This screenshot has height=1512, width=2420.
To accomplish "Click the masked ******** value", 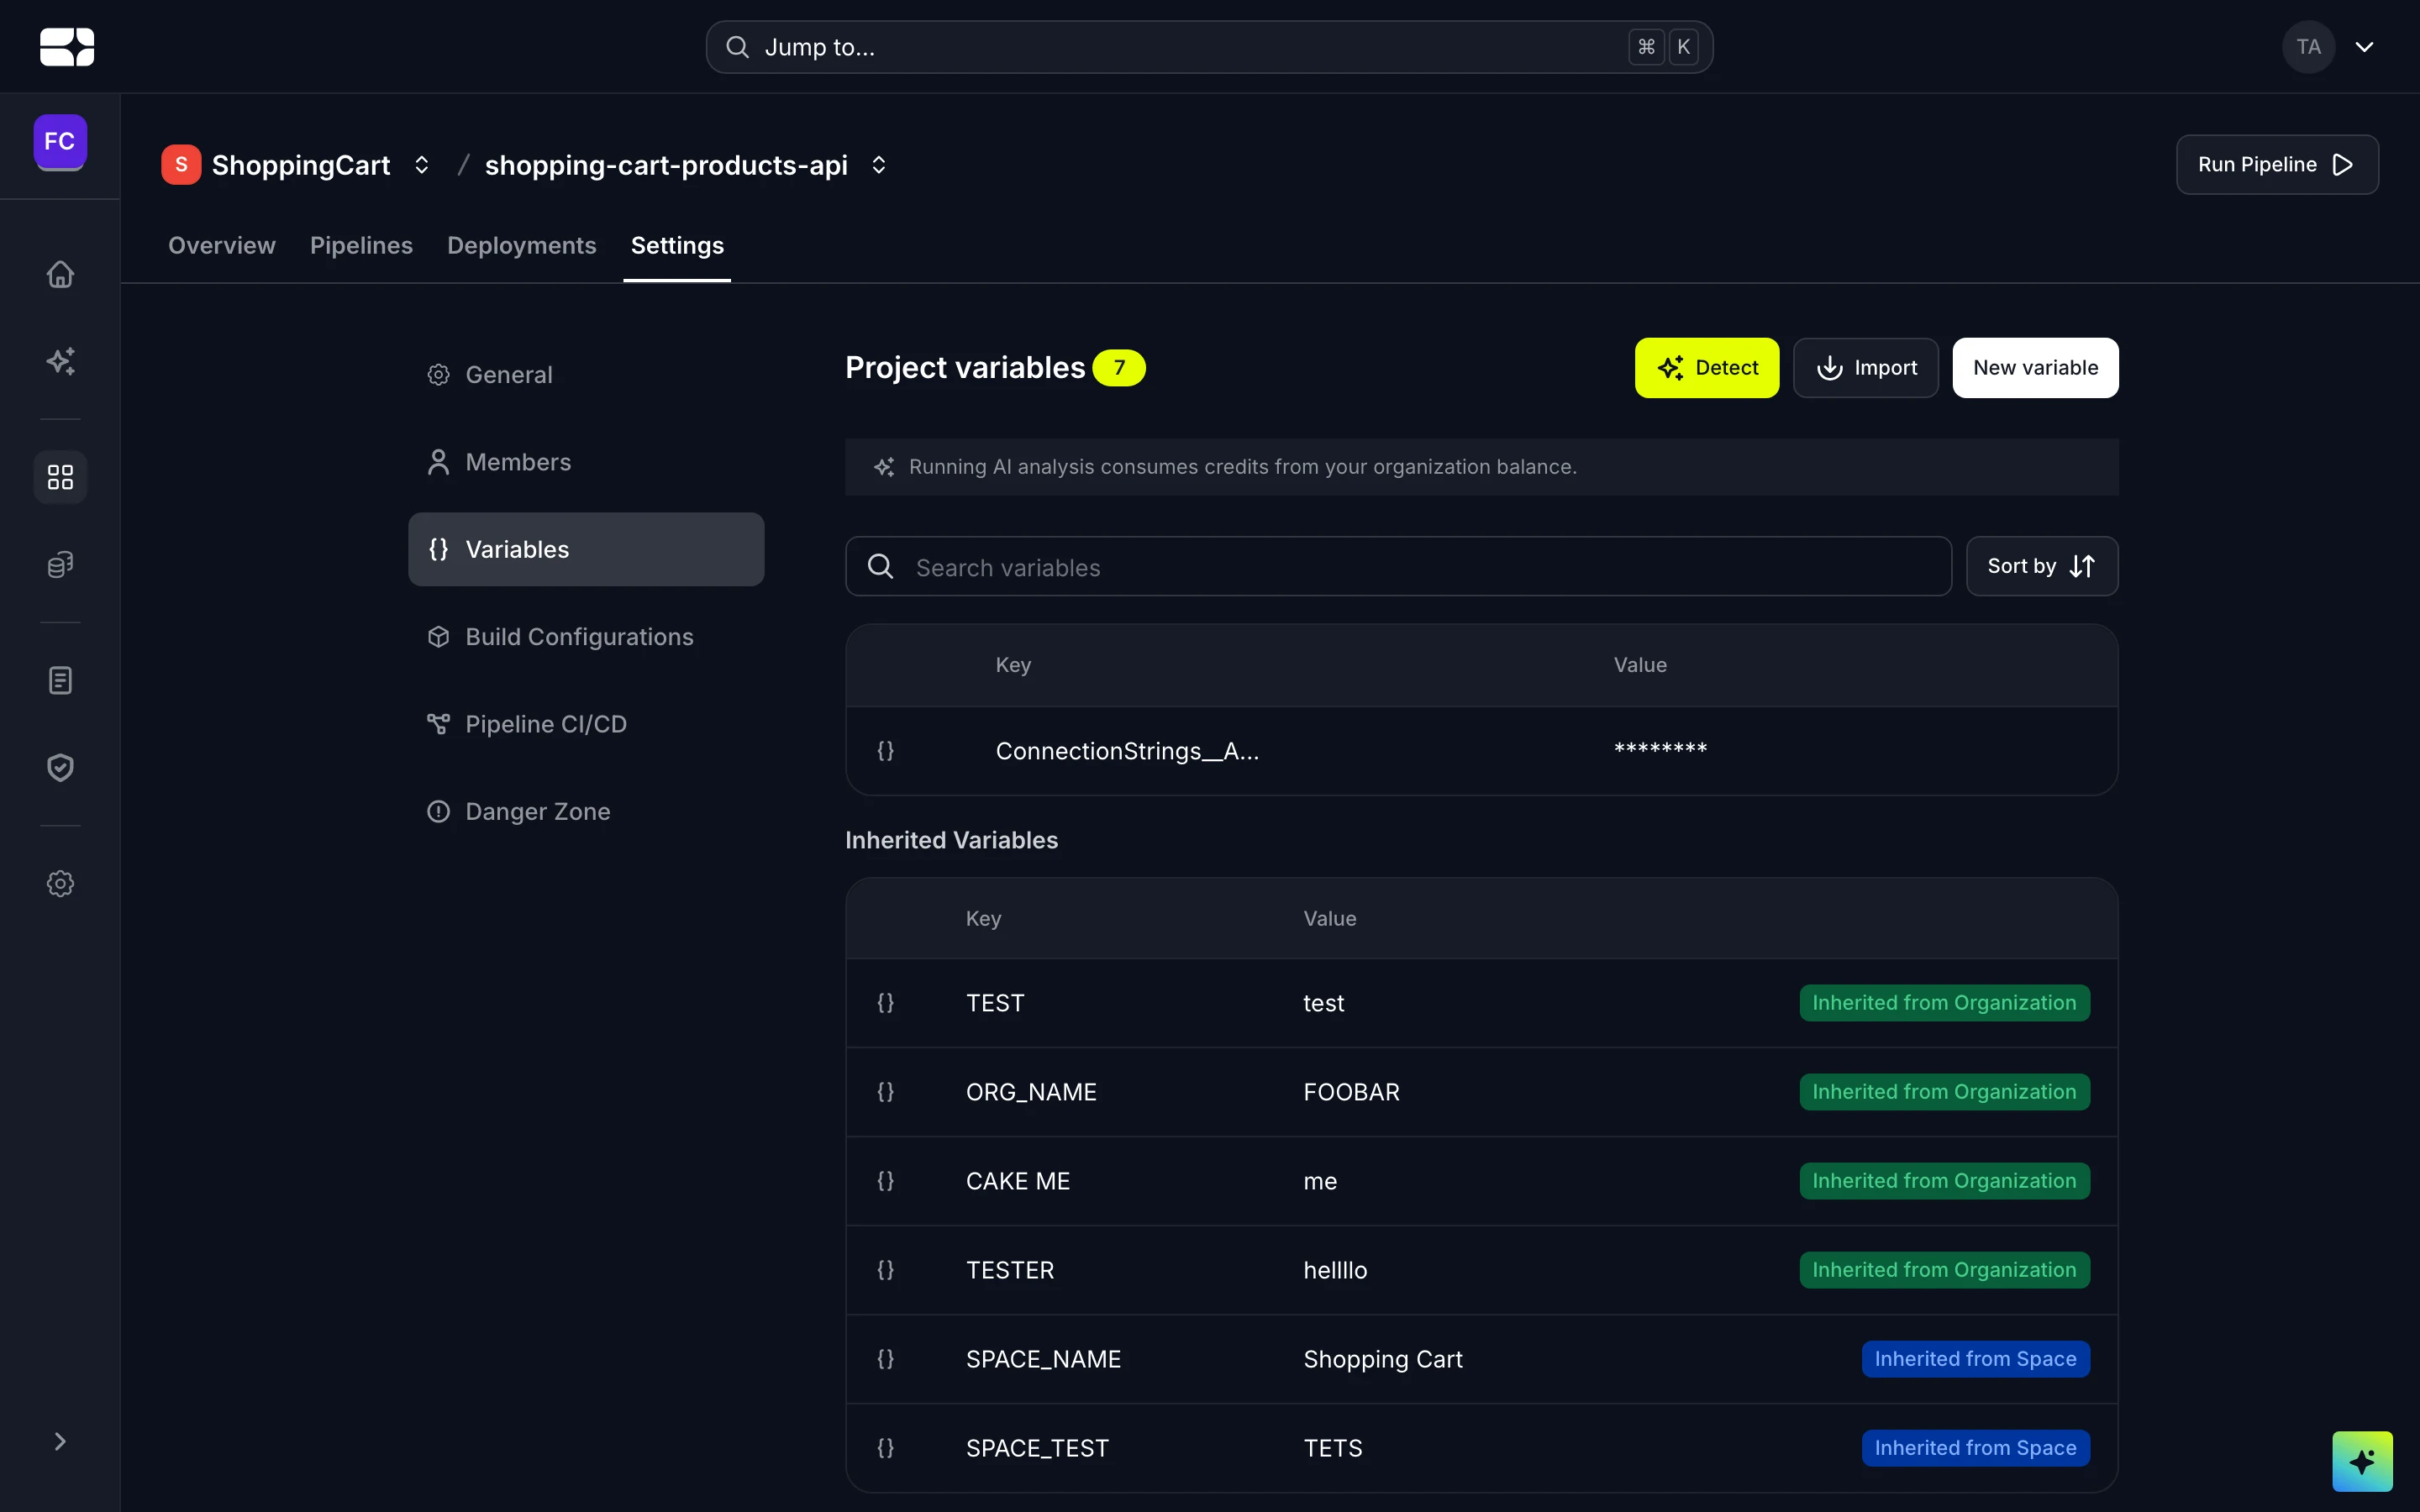I will pos(1660,749).
